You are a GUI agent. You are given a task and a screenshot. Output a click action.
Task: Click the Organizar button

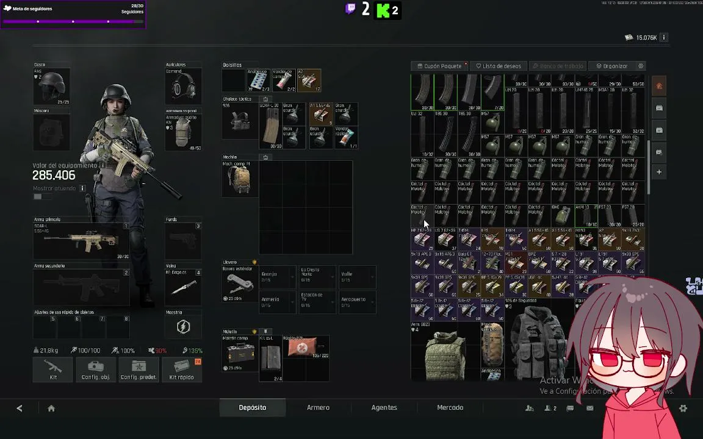point(612,66)
